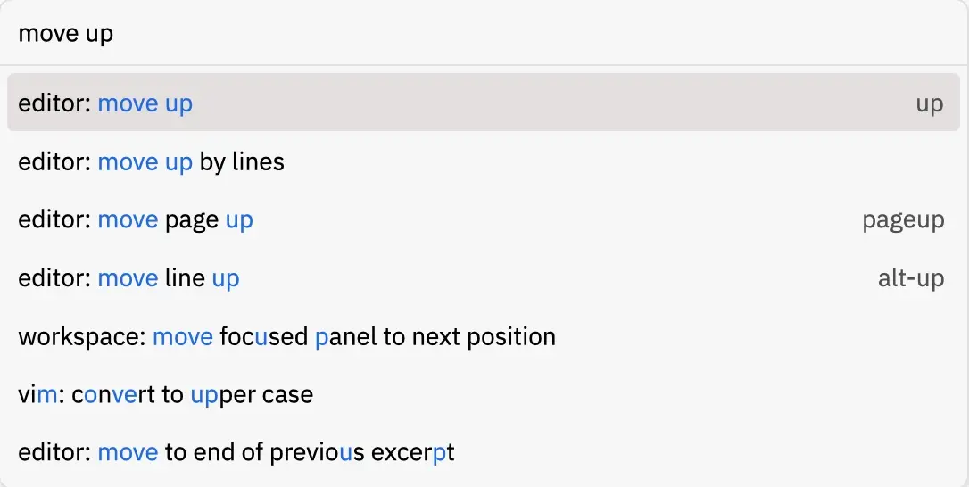Click the 'workspace:' prefix of the panel command
The image size is (969, 487).
(81, 337)
